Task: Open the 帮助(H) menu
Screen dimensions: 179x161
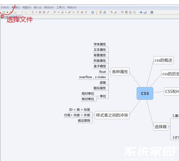Action: pos(72,7)
